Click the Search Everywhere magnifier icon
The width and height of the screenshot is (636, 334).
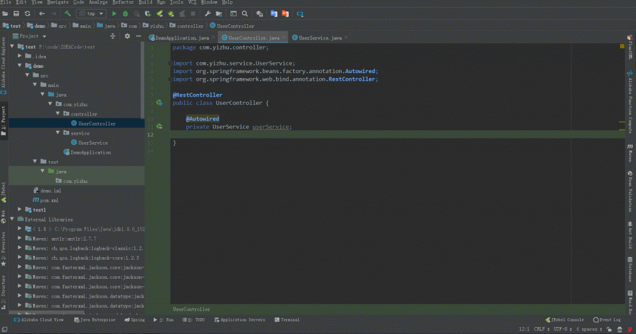click(245, 13)
